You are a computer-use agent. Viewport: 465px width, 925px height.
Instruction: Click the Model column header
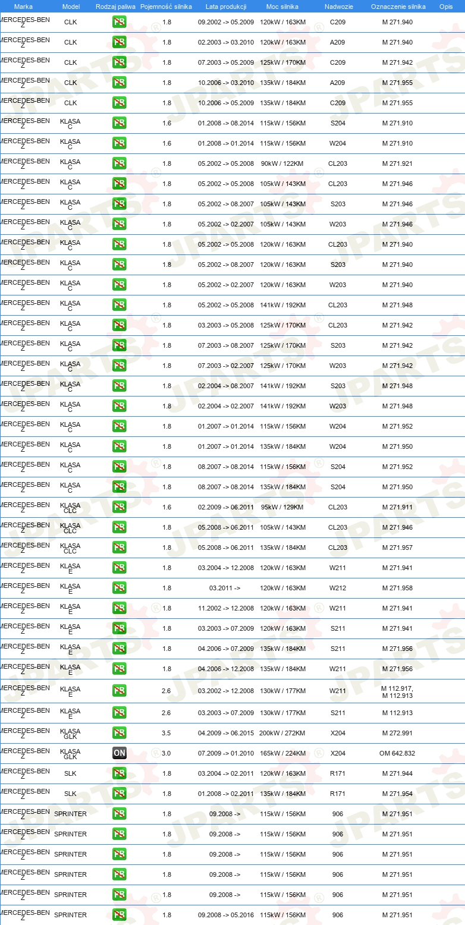[71, 7]
